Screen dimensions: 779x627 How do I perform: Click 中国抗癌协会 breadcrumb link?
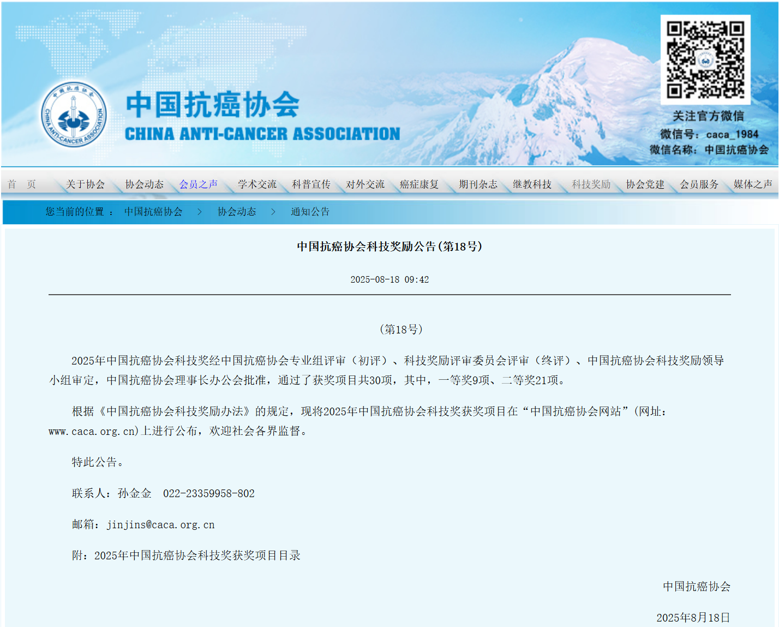tap(153, 212)
